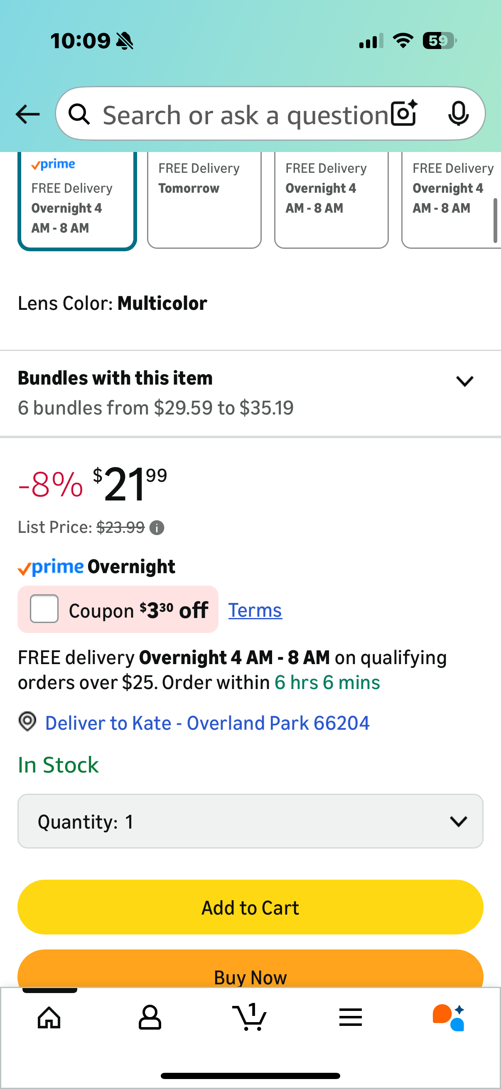Open the shopping cart icon
Screen dimensions: 501x1089
[249, 1017]
